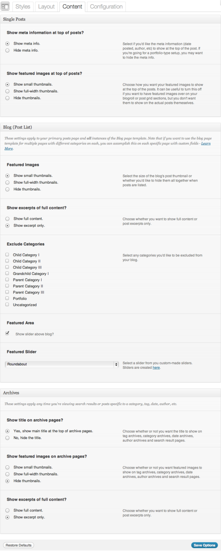Select Hide thumbnails under Blog Featured Images
Viewport: 221px width, 551px height.
click(x=7, y=189)
